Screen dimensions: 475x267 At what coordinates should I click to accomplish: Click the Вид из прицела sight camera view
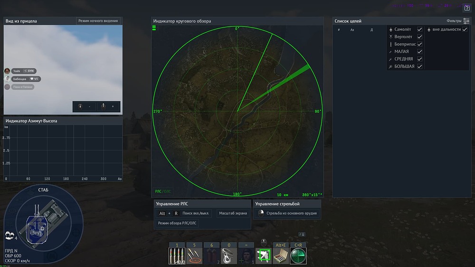(x=63, y=70)
